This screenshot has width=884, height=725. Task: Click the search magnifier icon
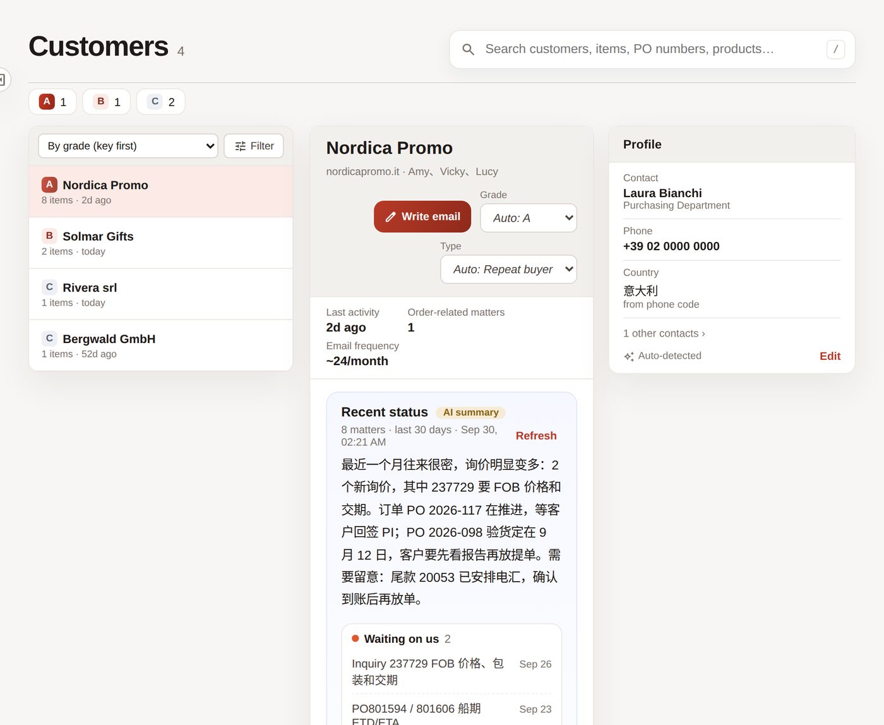(468, 49)
